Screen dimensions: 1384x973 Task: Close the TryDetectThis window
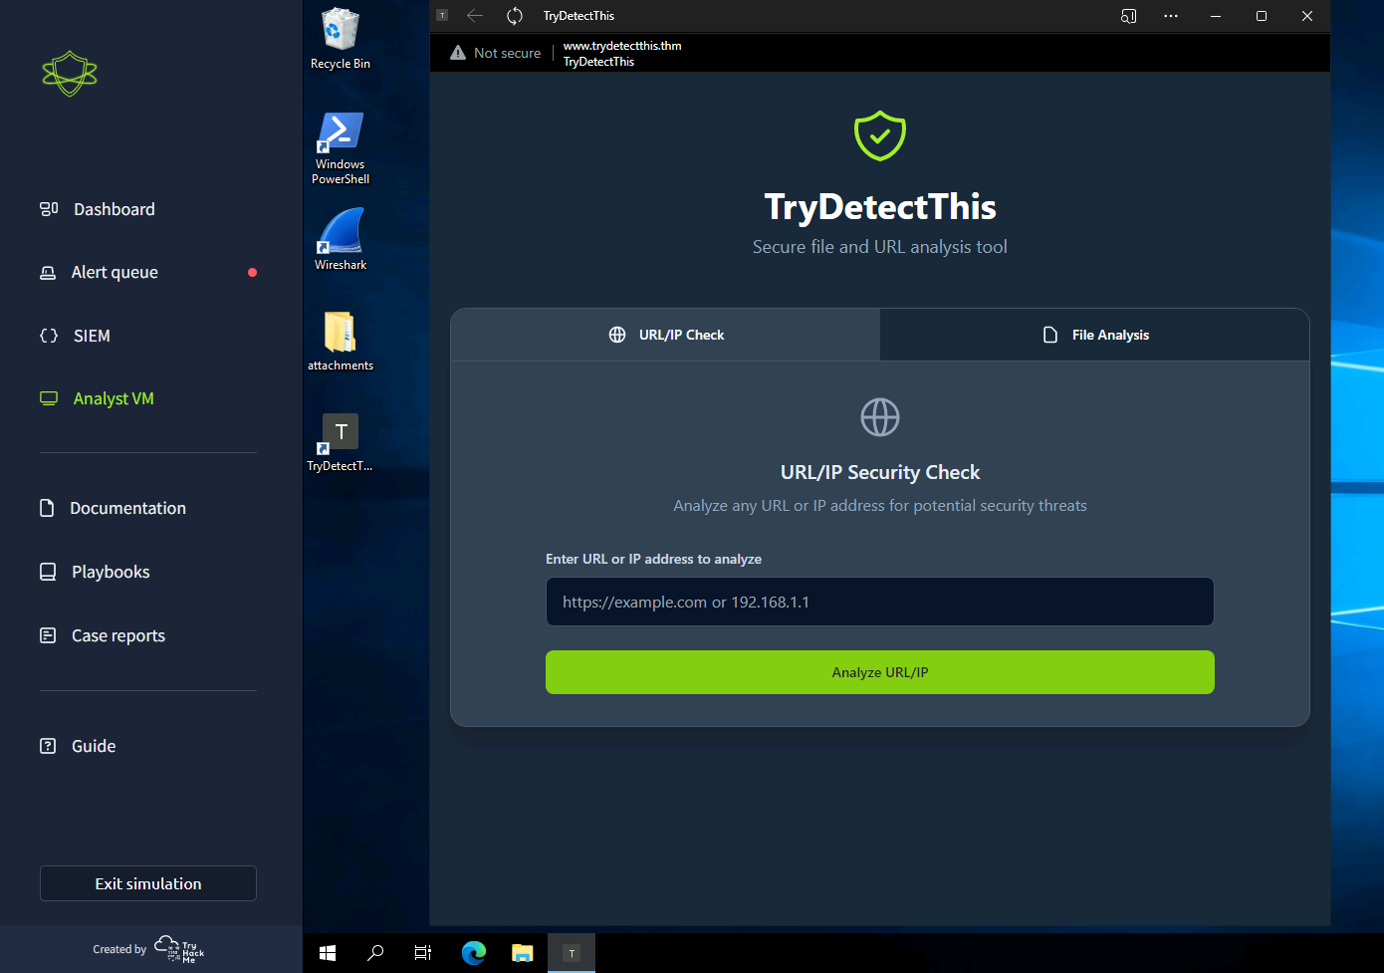point(1307,16)
